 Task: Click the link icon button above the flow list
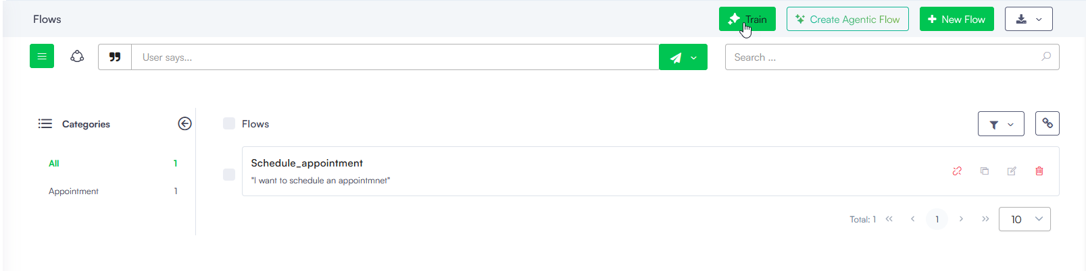click(1047, 123)
